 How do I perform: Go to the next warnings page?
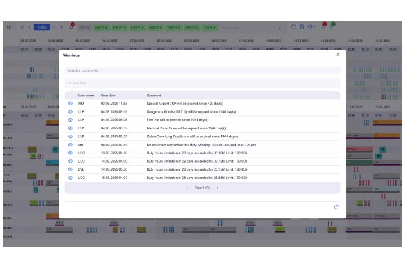coord(217,187)
